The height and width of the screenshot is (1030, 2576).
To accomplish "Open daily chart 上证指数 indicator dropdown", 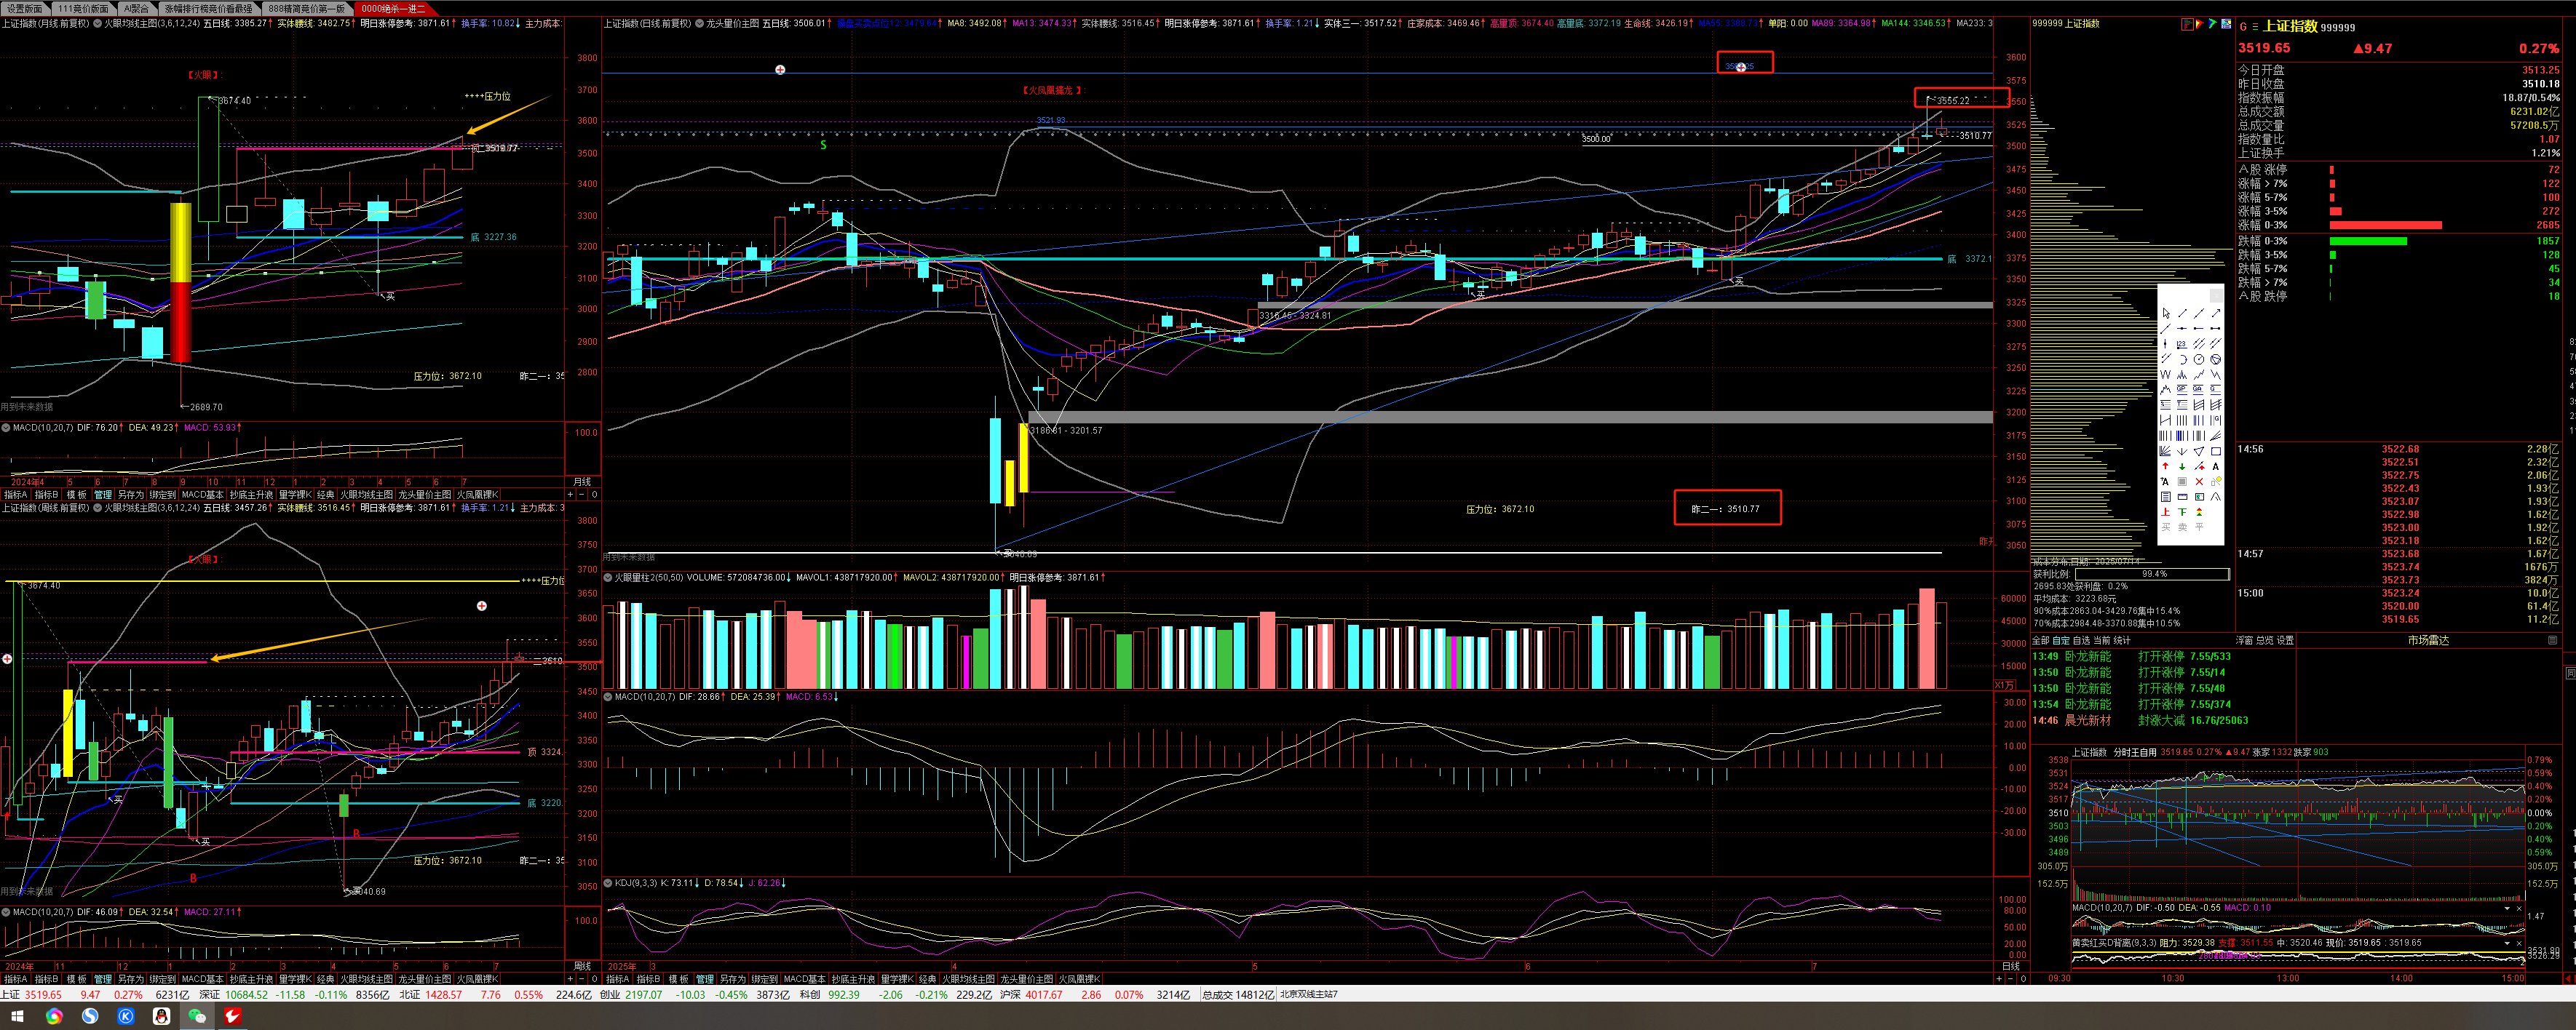I will pos(699,23).
